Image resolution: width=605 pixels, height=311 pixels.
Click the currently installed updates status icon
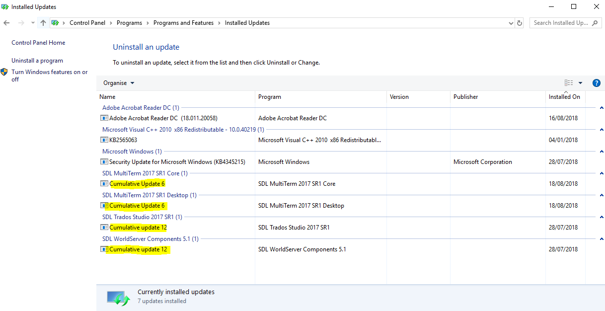[x=118, y=297]
